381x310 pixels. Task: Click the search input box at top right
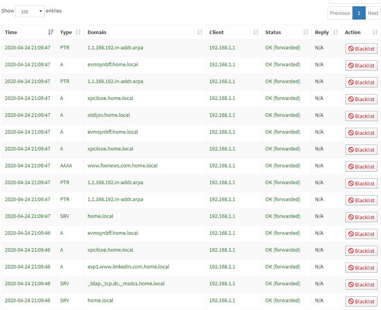[355, 1]
